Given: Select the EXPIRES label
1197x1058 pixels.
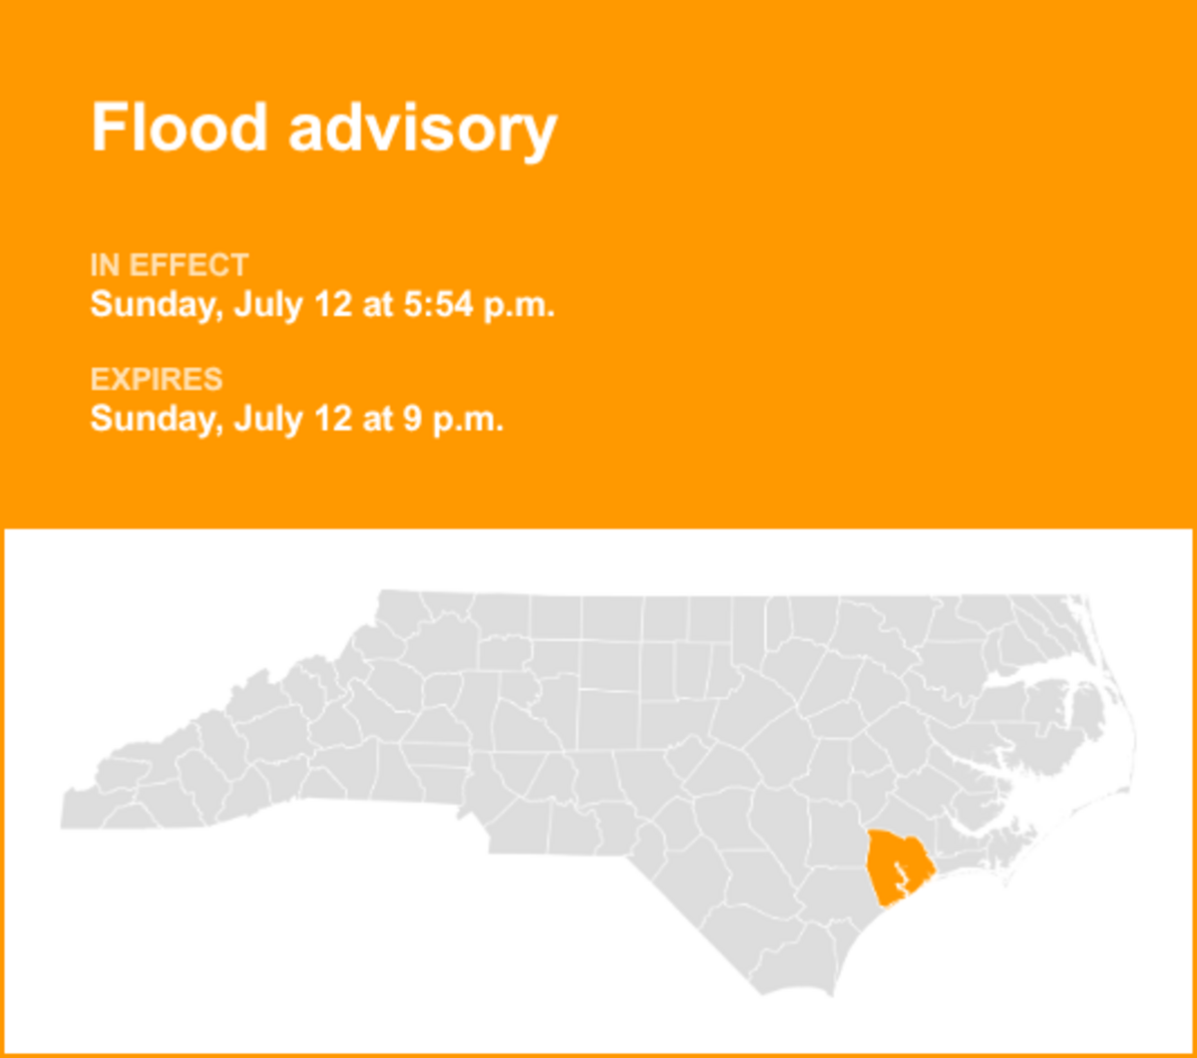Looking at the screenshot, I should (157, 380).
